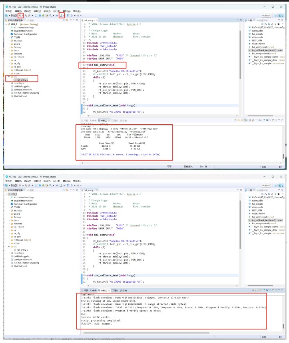The height and width of the screenshot is (343, 289).
Task: Click the new project icon in top window toolbar
Action: click(6, 16)
